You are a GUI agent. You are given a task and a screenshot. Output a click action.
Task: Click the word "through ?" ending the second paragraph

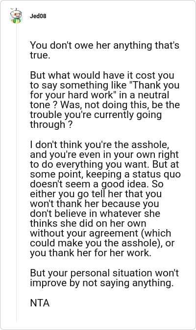pyautogui.click(x=51, y=124)
